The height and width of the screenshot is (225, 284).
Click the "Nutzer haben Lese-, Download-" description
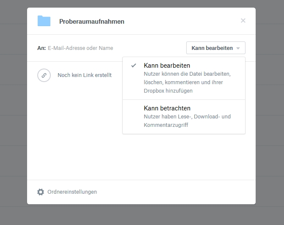coord(187,117)
